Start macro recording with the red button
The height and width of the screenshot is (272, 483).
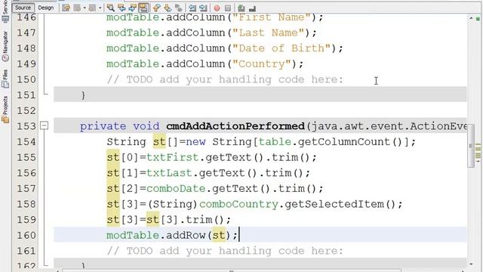pos(217,8)
